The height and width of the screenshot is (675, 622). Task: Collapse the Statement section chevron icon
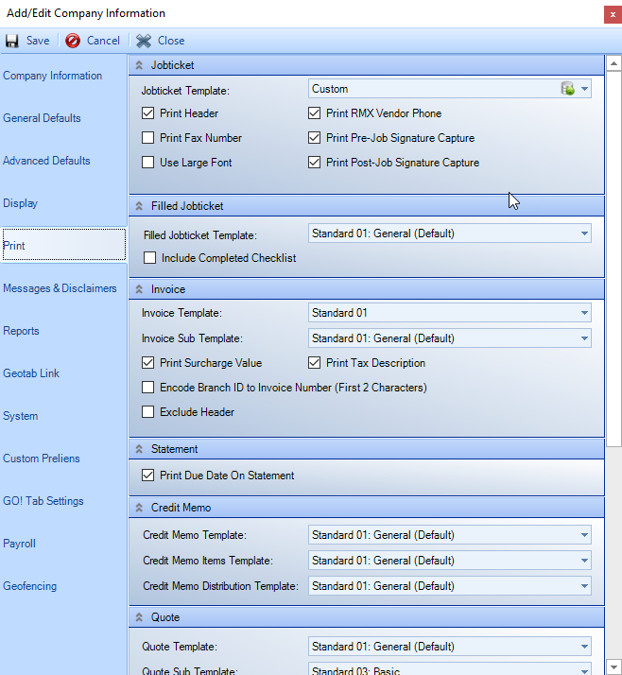[x=140, y=449]
